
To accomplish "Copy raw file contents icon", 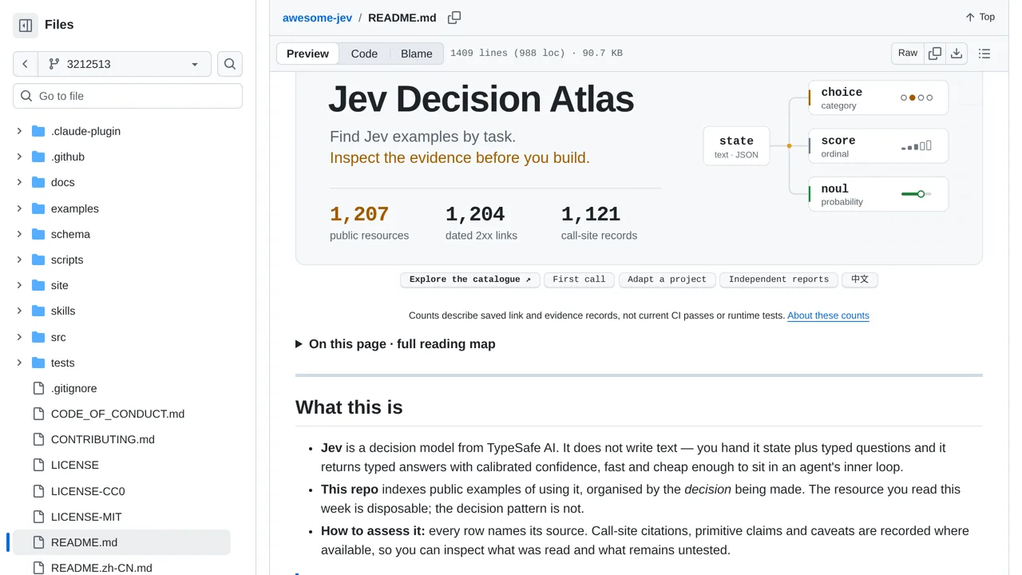I will pos(935,54).
